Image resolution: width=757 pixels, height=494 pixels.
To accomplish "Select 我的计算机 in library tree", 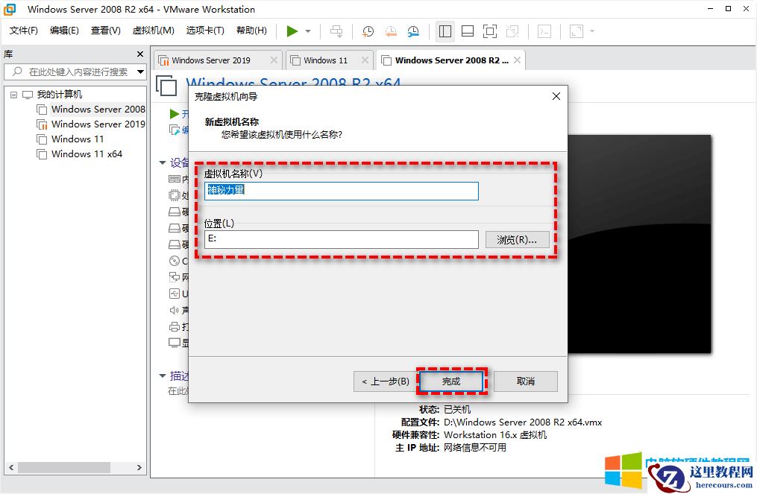I will point(60,95).
